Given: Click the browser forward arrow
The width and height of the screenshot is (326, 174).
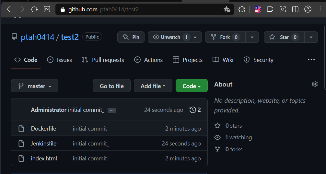Looking at the screenshot, I should 22,9.
